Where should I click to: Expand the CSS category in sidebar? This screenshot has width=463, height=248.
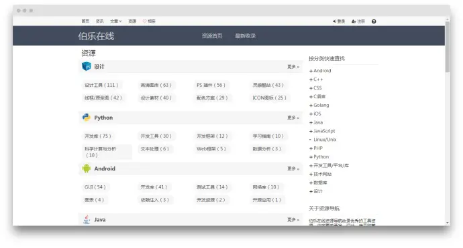click(x=315, y=88)
